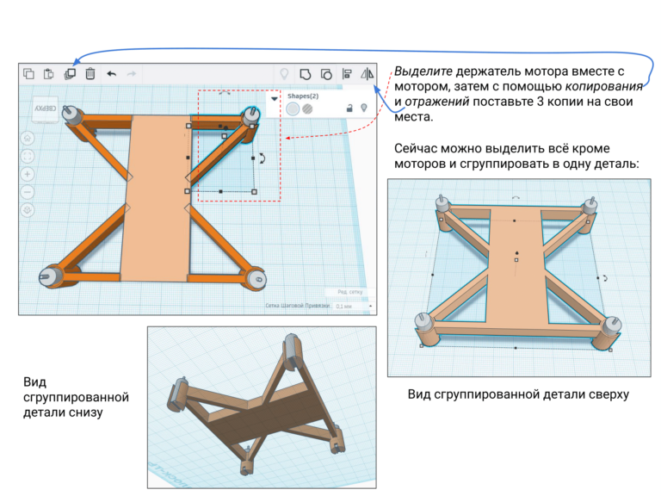Zoom in with the plus button

(28, 174)
